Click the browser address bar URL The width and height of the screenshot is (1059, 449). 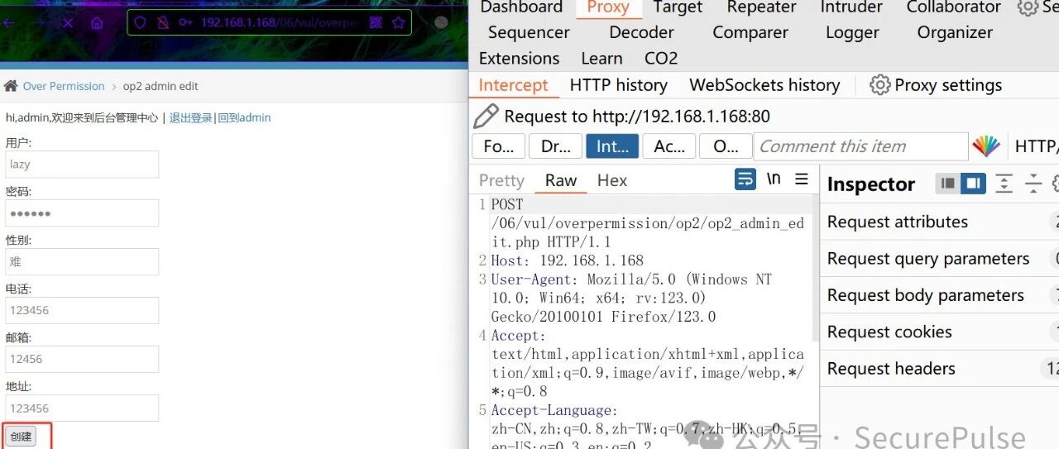point(278,22)
